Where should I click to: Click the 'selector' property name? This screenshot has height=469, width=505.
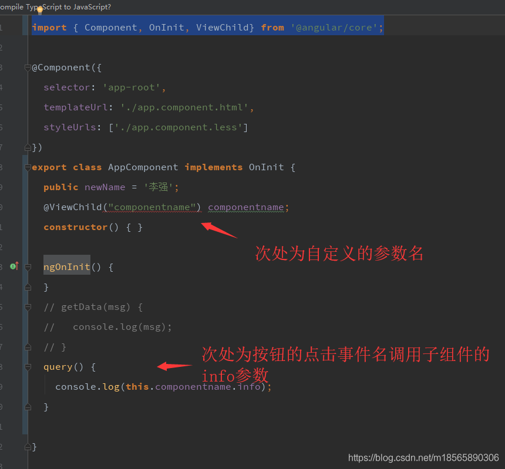point(67,87)
